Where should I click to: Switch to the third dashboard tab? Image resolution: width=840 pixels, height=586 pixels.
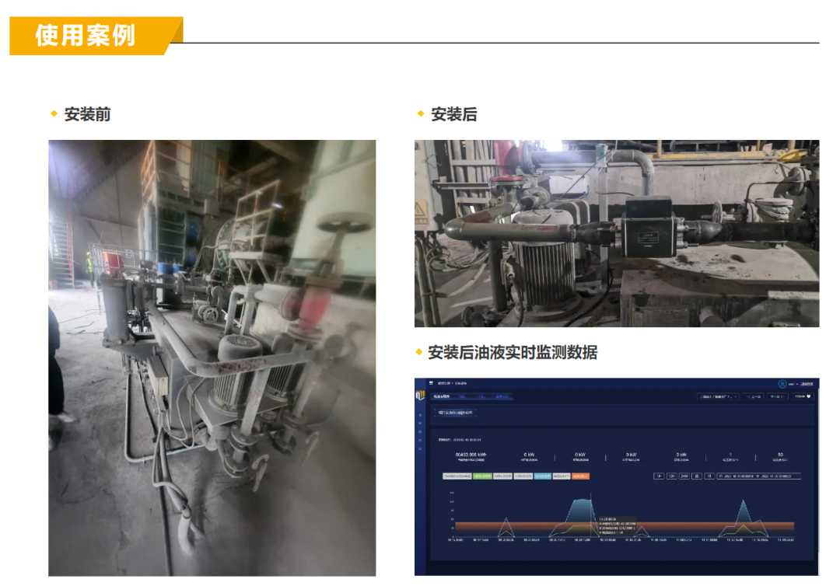[482, 397]
